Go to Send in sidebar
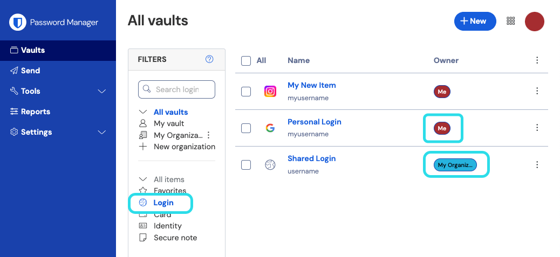The image size is (560, 257). pyautogui.click(x=30, y=71)
